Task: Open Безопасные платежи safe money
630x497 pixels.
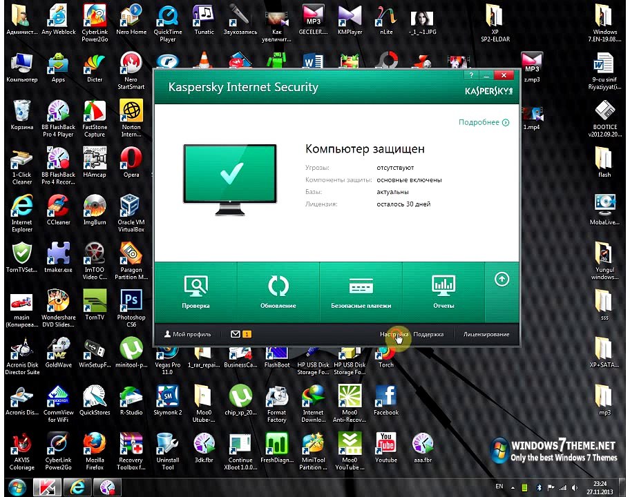Action: coord(361,292)
